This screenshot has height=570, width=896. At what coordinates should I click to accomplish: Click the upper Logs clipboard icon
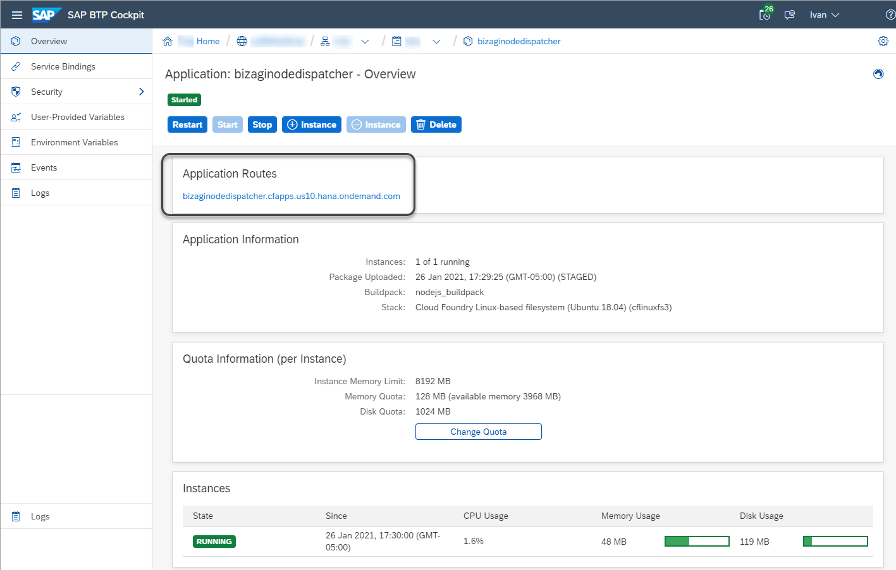[x=16, y=193]
